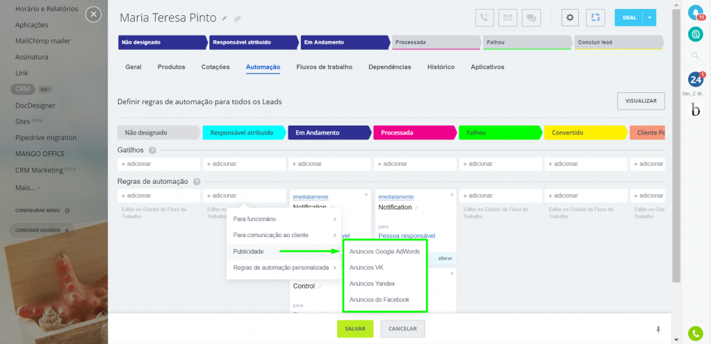Set lead stage to Processada
The height and width of the screenshot is (344, 711).
coord(435,42)
